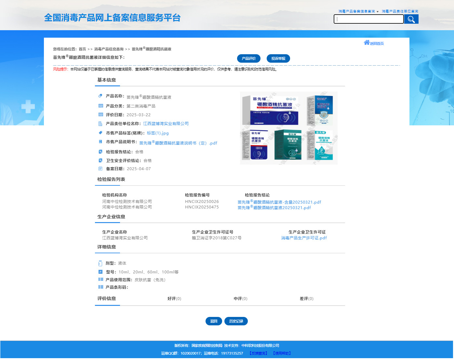View the product packaging image
454x364 pixels.
(x=289, y=128)
